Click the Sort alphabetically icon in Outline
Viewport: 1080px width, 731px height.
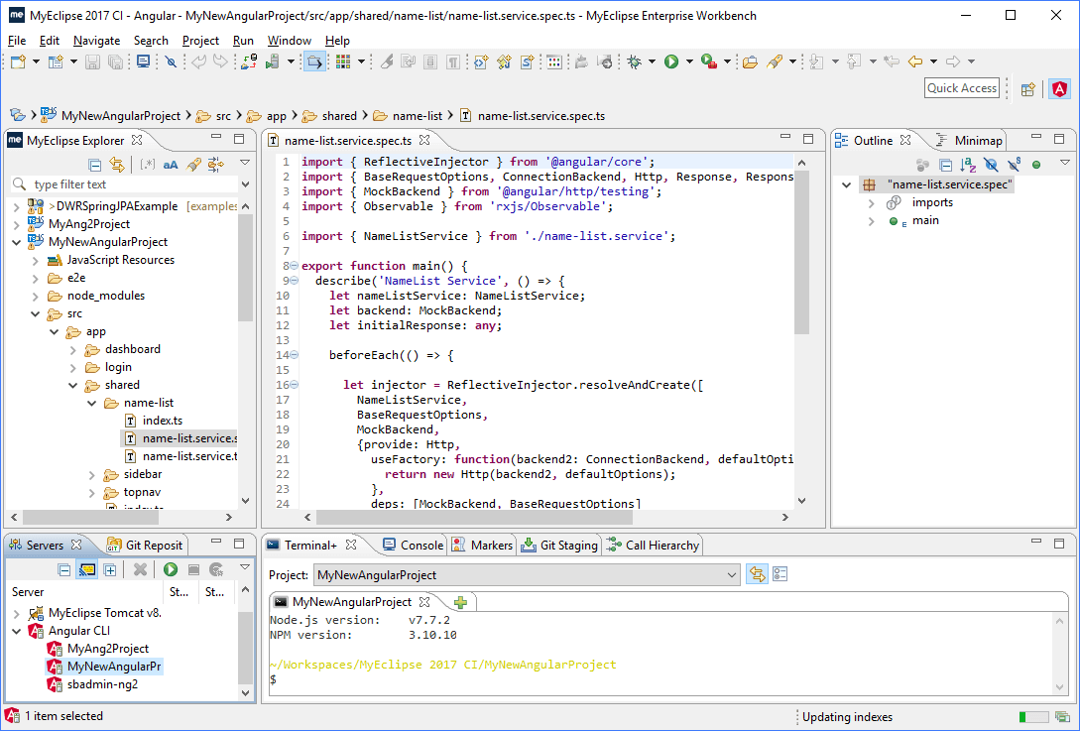click(968, 164)
